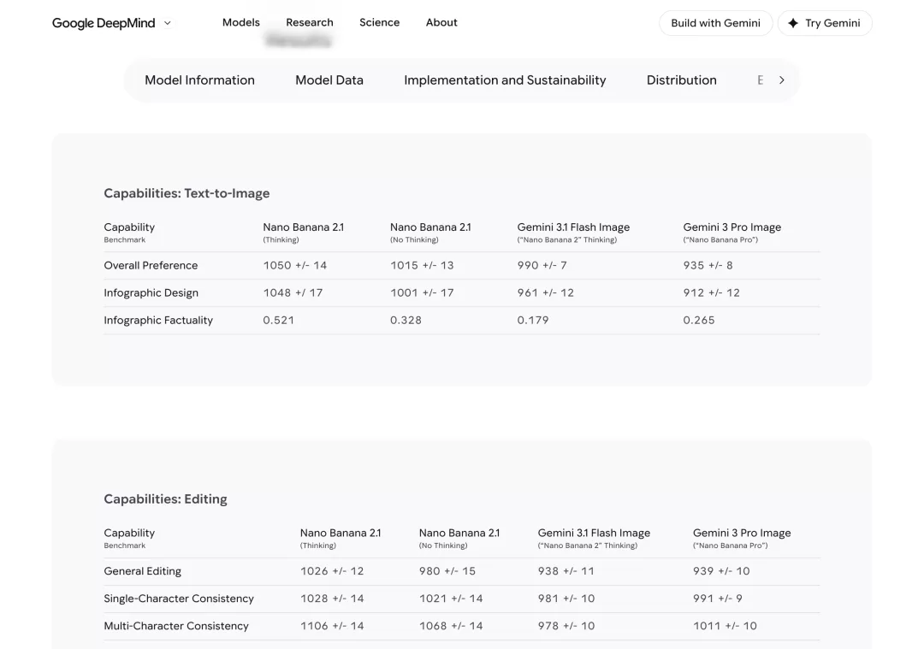Click the 'General Editing' row label
This screenshot has width=924, height=649.
click(143, 571)
